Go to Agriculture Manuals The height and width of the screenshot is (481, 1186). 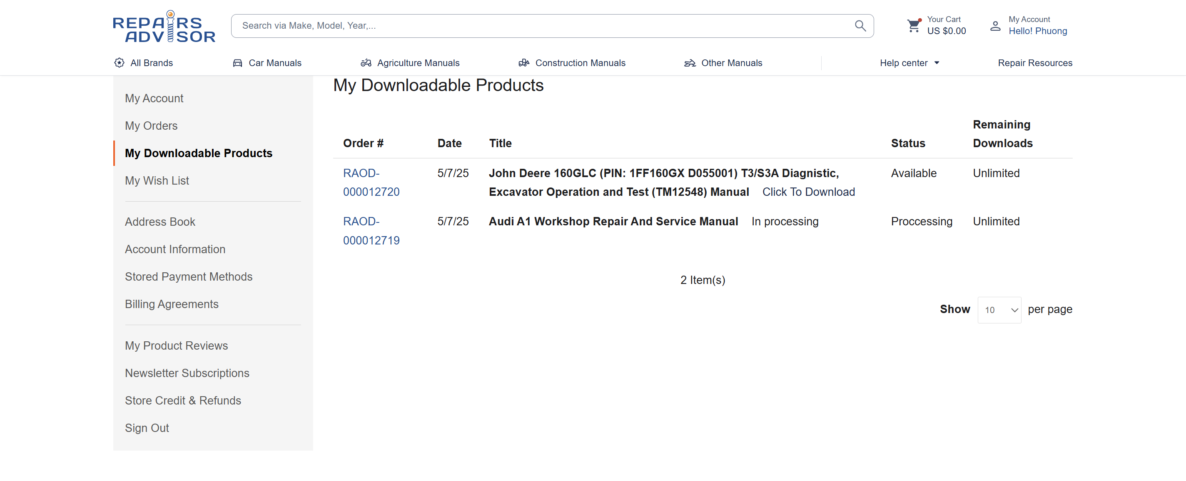pyautogui.click(x=418, y=63)
